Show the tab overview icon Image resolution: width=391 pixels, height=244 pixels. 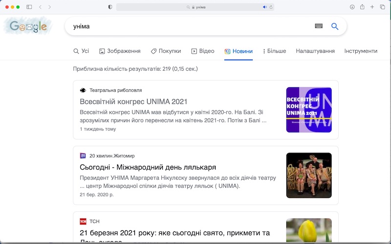coord(382,7)
